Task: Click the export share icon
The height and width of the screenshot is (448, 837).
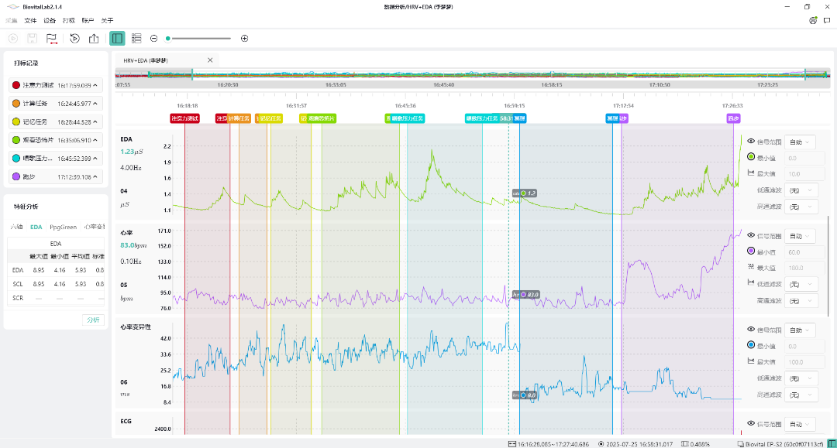Action: click(x=94, y=38)
